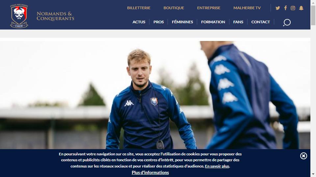Open the Facebook social icon
The height and width of the screenshot is (177, 316).
point(285,8)
